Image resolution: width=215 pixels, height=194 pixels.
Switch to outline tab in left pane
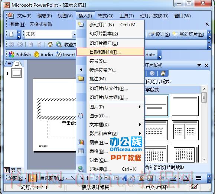pyautogui.click(x=9, y=64)
